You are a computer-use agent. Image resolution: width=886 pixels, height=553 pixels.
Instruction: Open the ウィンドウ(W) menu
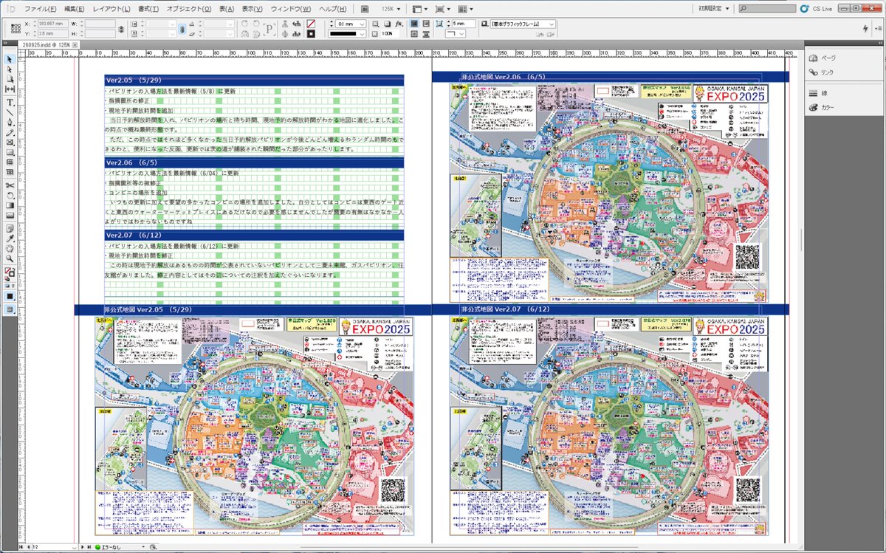pyautogui.click(x=291, y=8)
